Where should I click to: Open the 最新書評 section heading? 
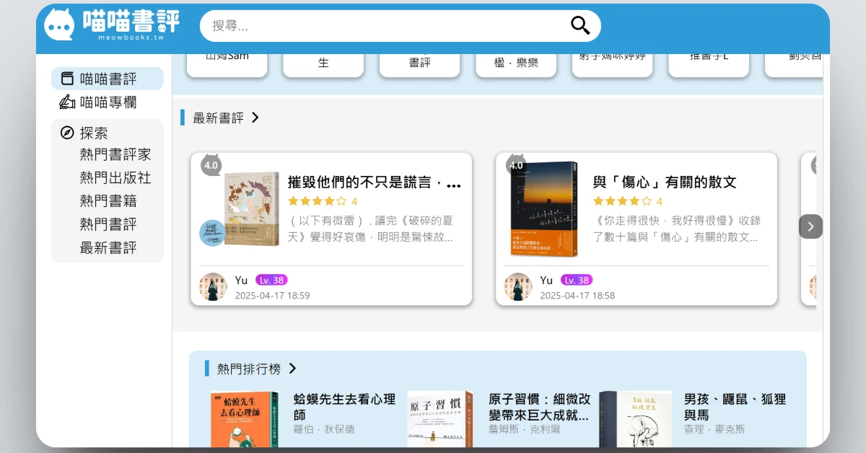click(218, 118)
